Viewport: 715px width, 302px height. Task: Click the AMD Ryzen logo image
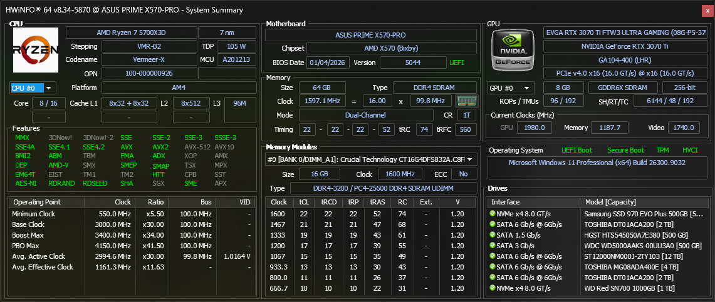click(x=36, y=50)
